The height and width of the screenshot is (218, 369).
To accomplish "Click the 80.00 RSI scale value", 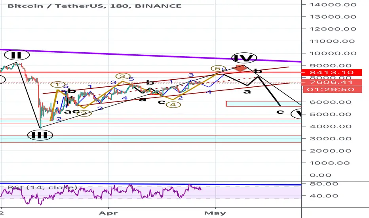I will pos(324,184).
